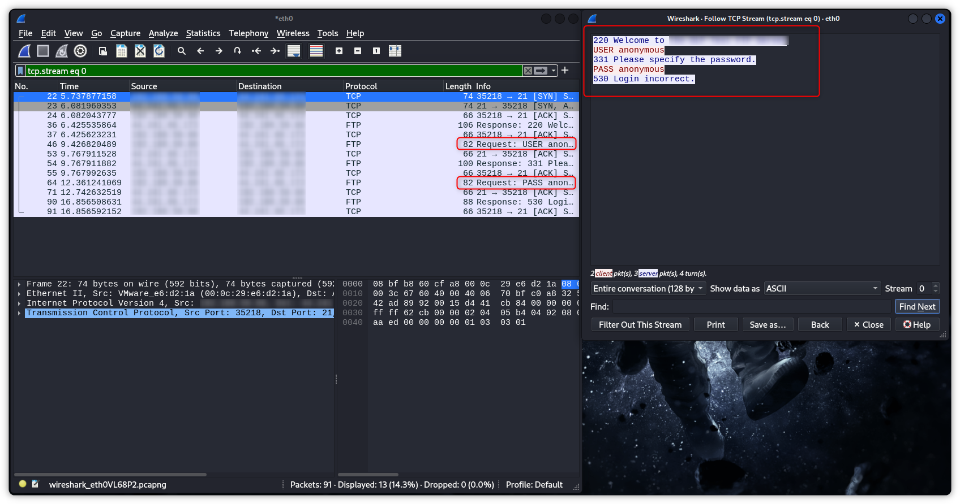
Task: Close the Follow TCP Stream dialog
Action: tap(868, 325)
